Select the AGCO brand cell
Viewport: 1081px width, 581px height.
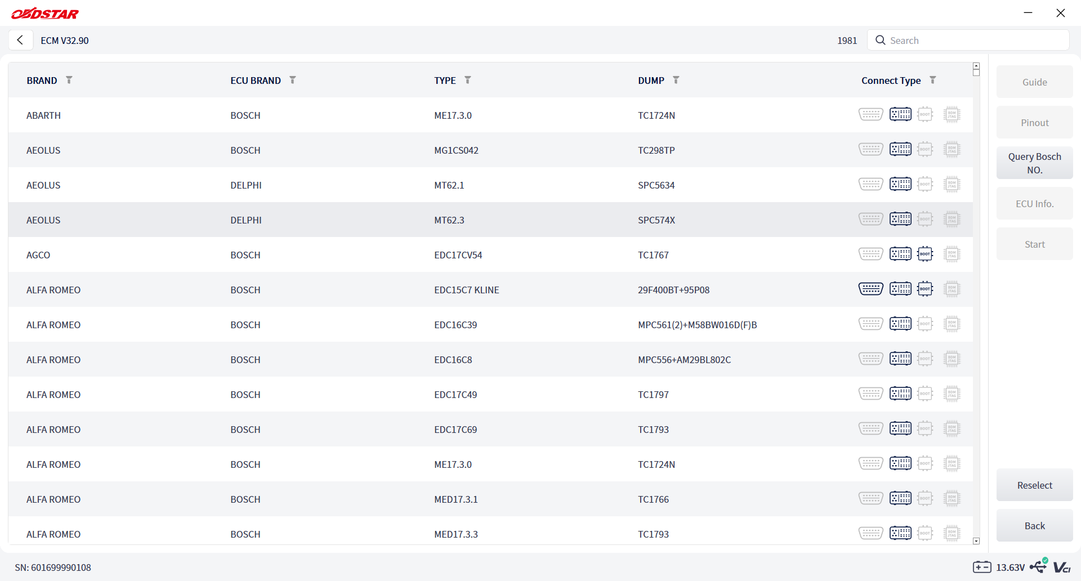(x=38, y=255)
